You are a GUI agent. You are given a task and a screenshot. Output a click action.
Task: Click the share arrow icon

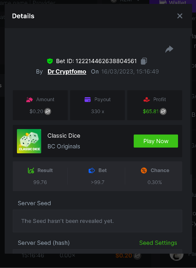(x=169, y=49)
